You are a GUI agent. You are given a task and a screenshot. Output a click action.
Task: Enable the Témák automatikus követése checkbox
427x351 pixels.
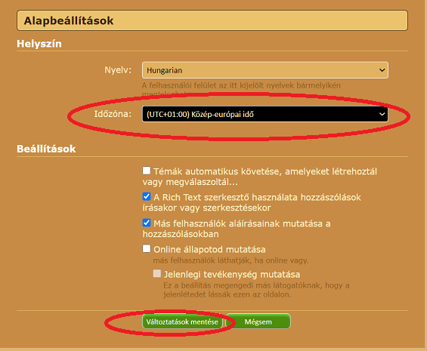click(x=147, y=171)
